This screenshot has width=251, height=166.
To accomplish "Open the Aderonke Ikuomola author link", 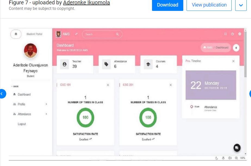I will (86, 3).
